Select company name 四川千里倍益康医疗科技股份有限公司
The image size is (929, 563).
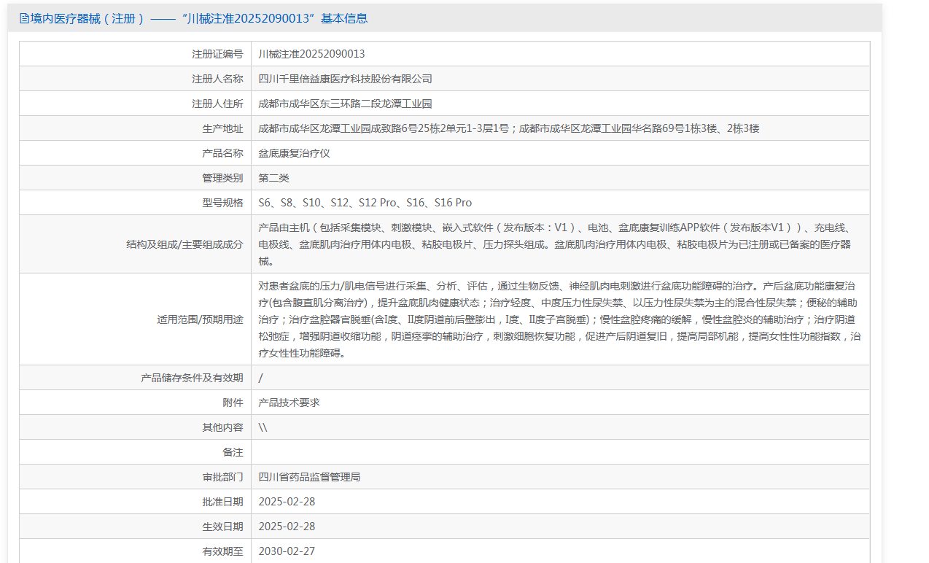(x=345, y=79)
